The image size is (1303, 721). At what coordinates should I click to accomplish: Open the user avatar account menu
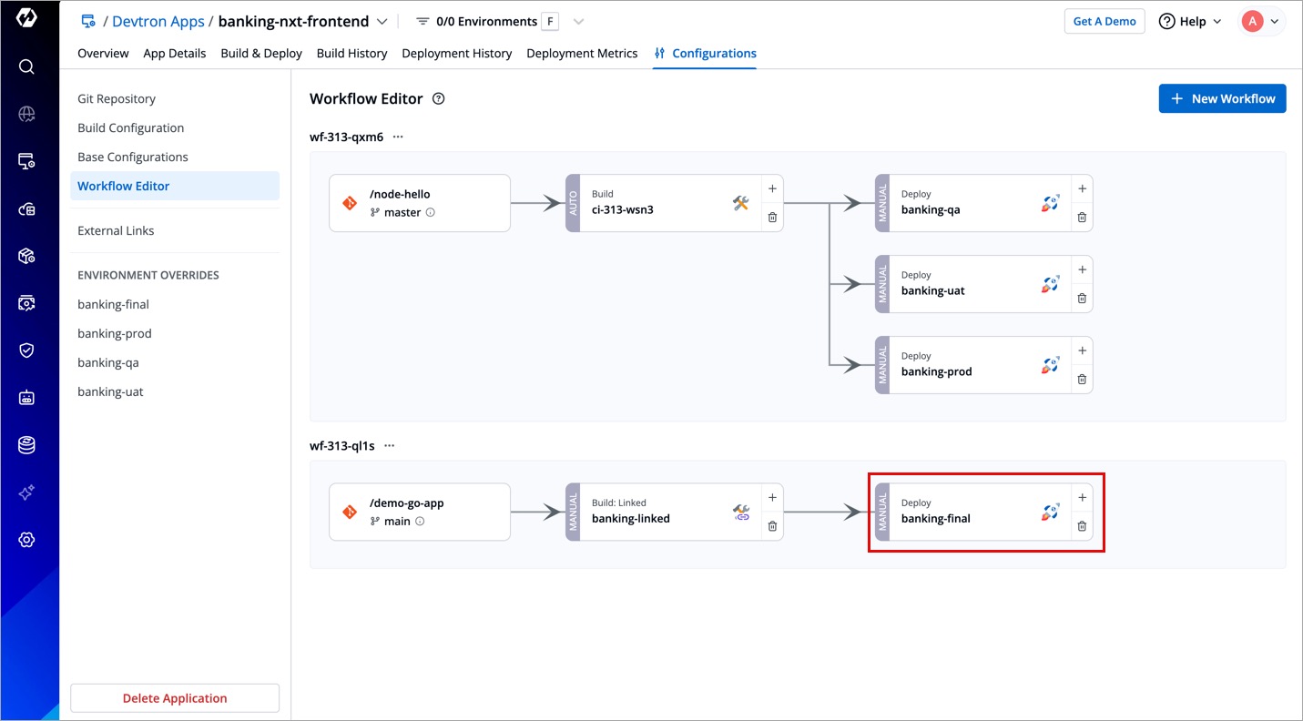click(1261, 22)
